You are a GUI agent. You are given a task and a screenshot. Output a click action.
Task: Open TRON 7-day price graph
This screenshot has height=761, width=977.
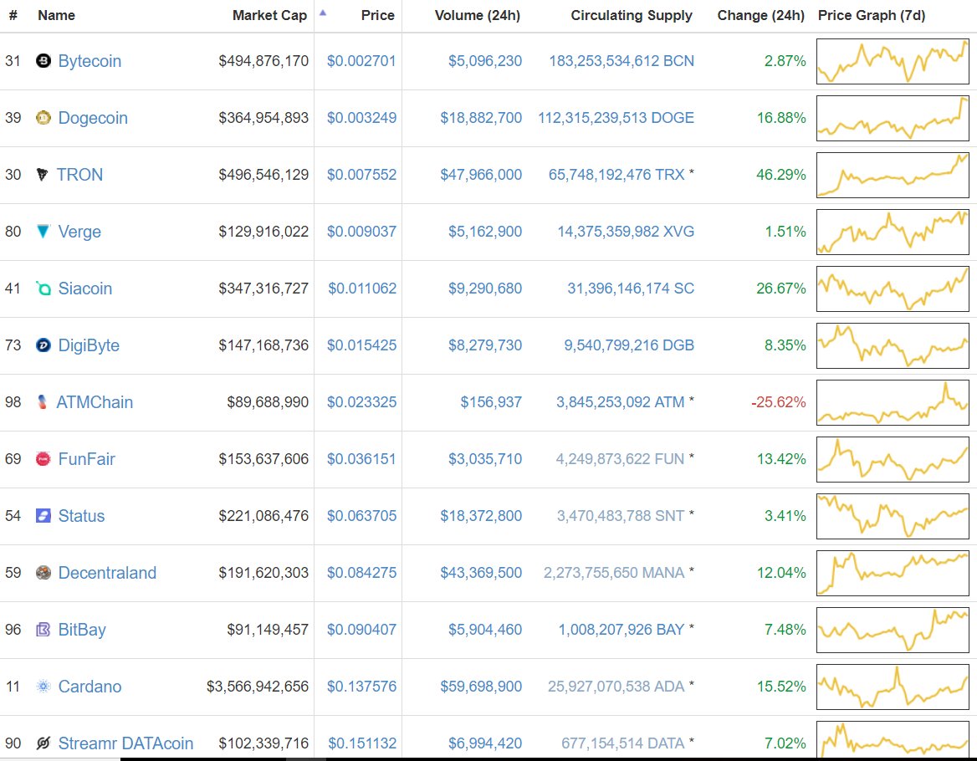coord(893,175)
